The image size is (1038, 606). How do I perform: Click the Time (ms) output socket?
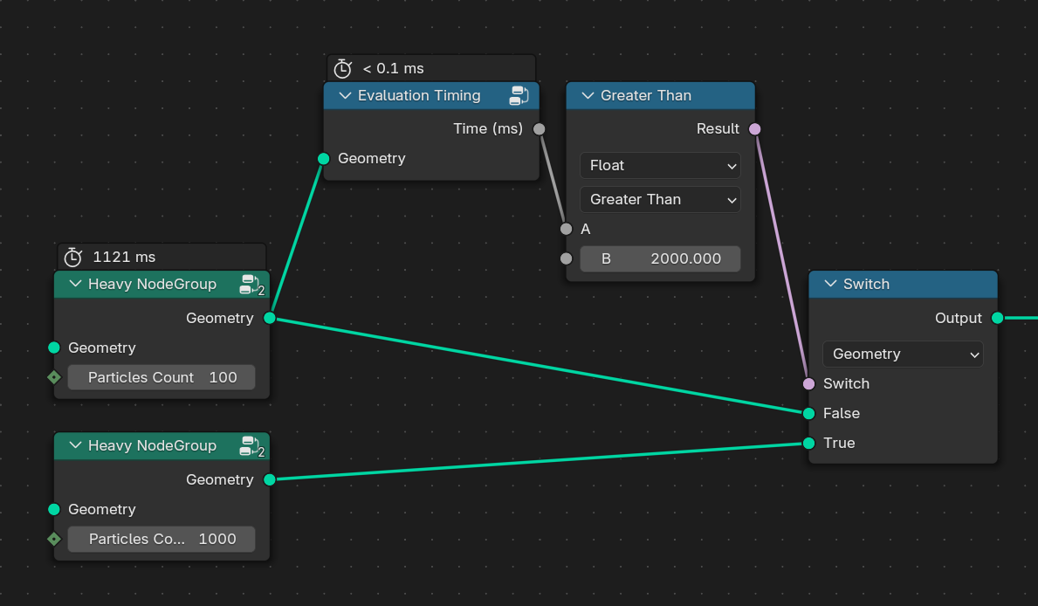tap(540, 128)
